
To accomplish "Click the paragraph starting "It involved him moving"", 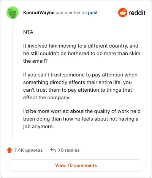I will [82, 53].
